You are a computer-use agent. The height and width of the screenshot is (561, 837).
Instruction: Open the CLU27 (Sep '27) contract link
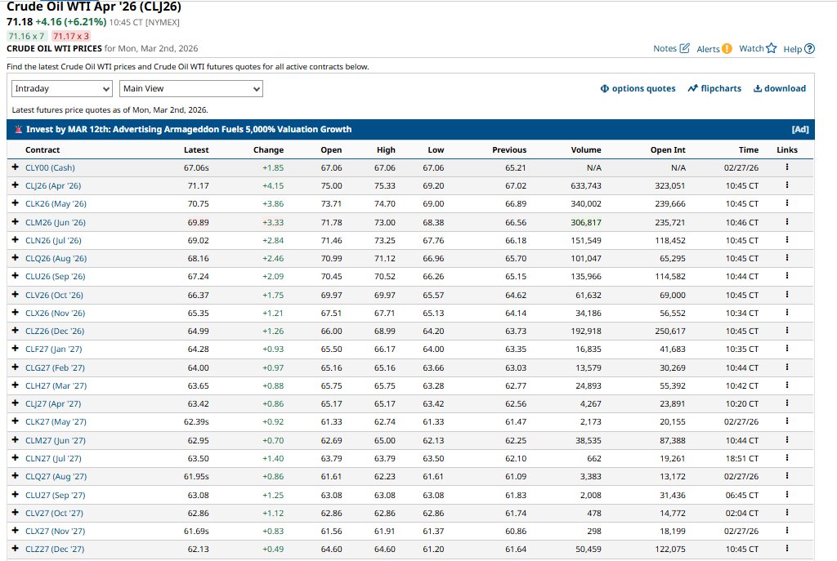pyautogui.click(x=56, y=496)
